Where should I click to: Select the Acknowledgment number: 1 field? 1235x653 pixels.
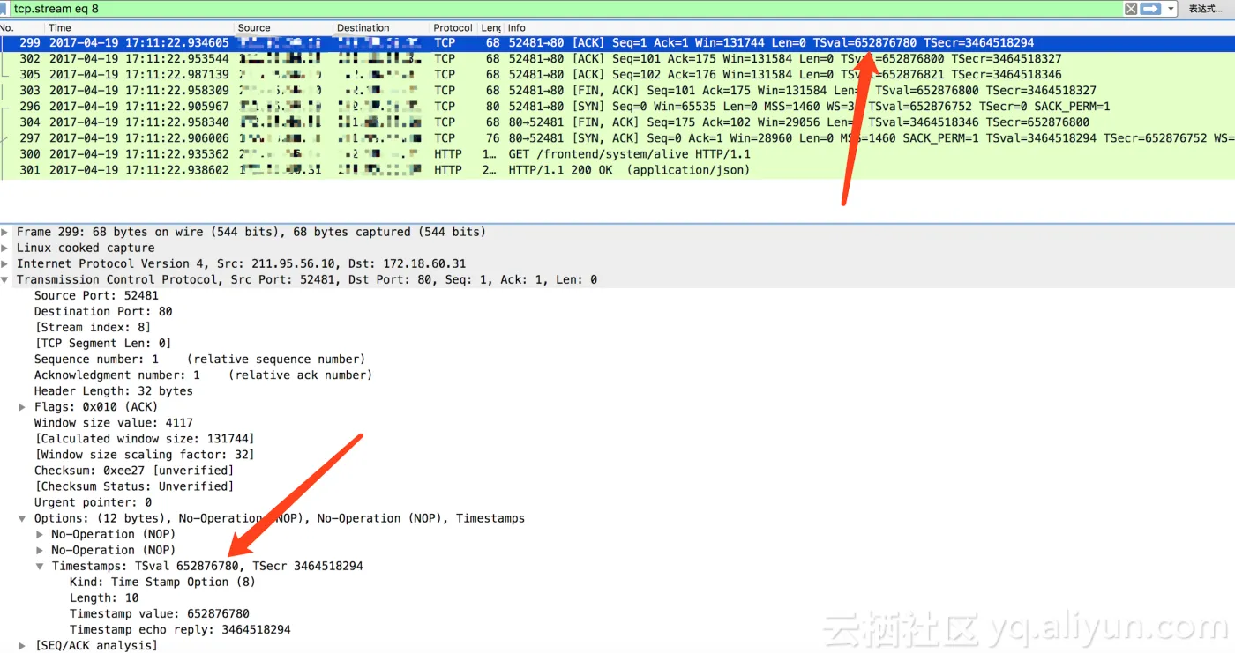tap(203, 375)
